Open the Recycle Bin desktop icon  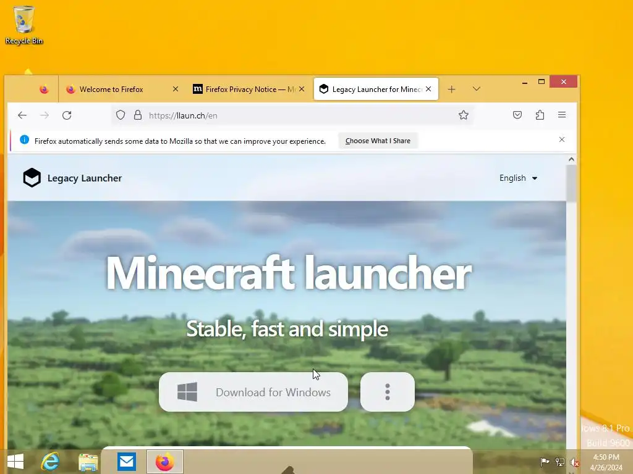click(x=24, y=25)
